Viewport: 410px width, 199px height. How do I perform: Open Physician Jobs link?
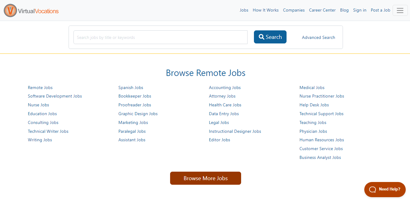313,131
